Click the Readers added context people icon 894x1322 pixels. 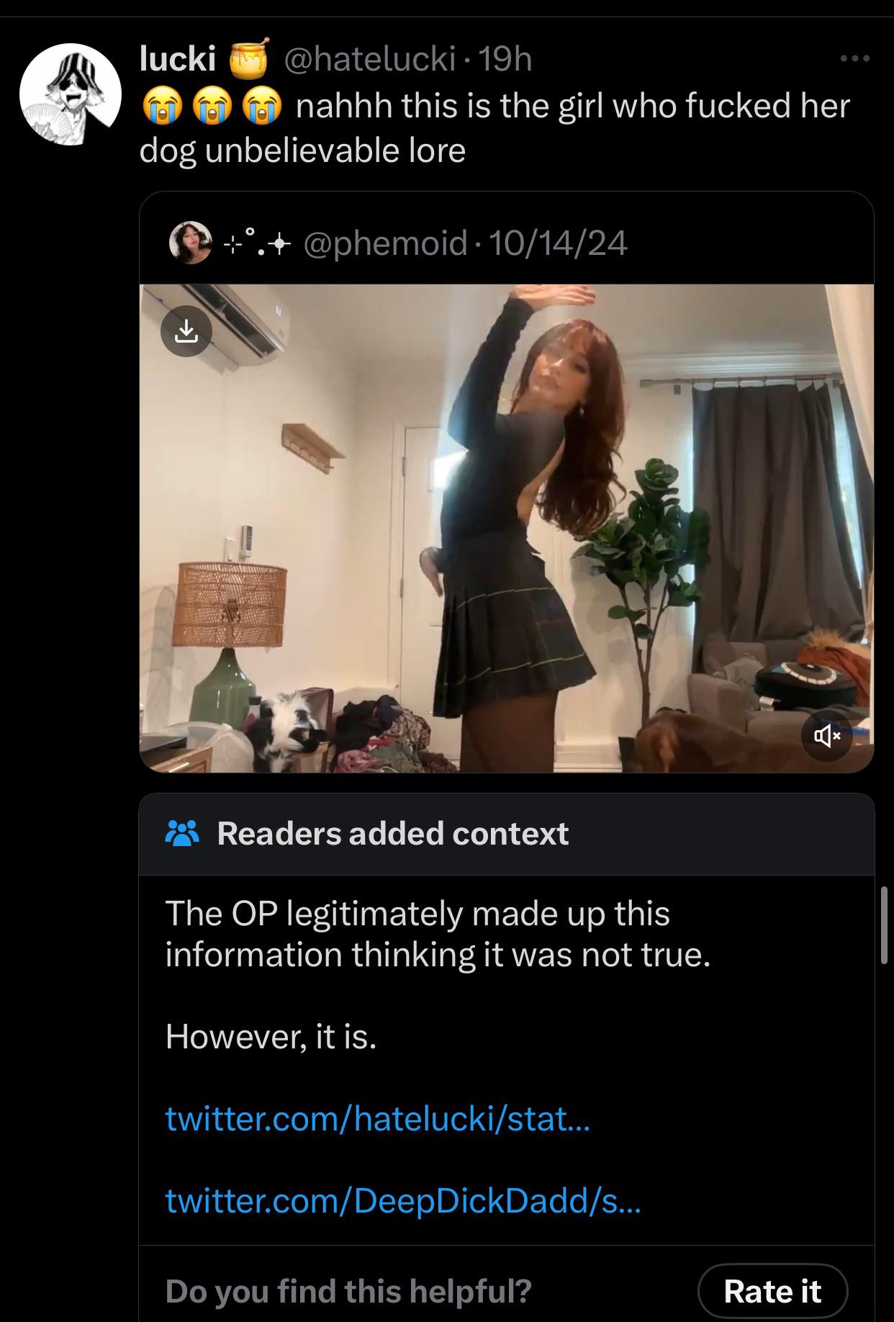(x=183, y=834)
